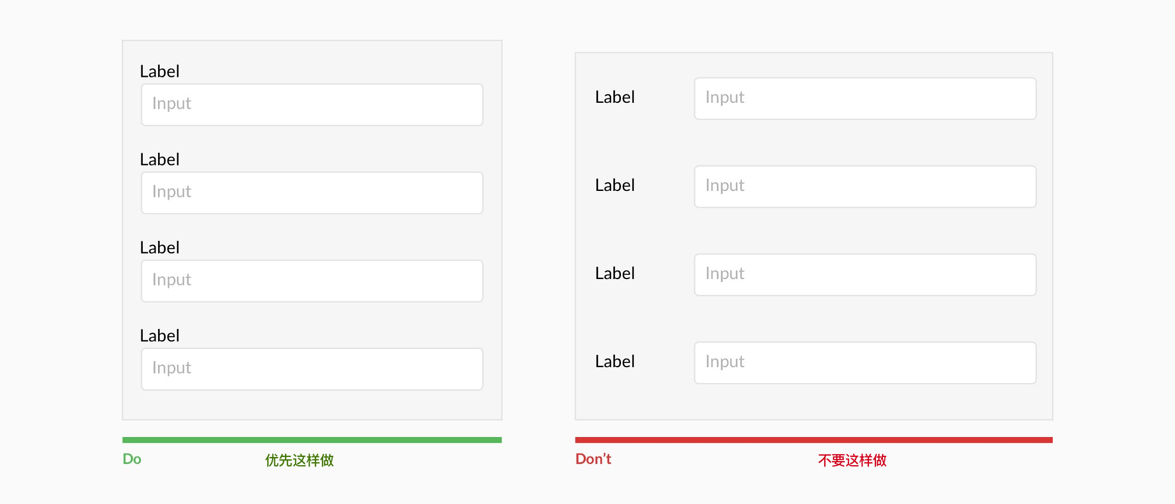Focus the second stacked Input under Do
Viewport: 1175px width, 504px height.
312,193
